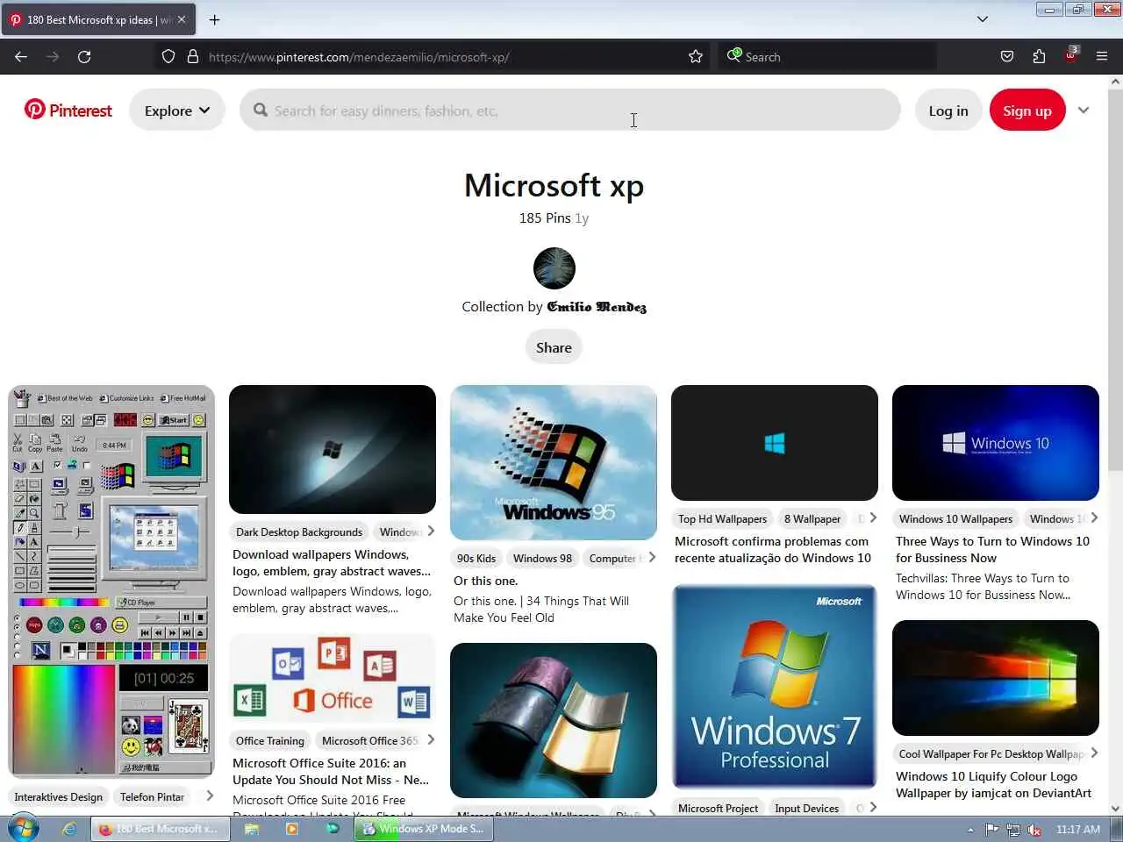Screen dimensions: 1123x842
Task: Click the Share button
Action: [554, 347]
